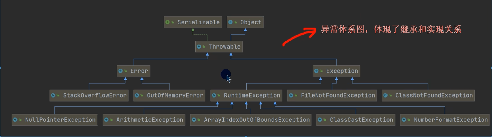Viewport: 492px width, 137px height.
Task: Click the class icon beside OutOfMemoryError
Action: coord(137,95)
